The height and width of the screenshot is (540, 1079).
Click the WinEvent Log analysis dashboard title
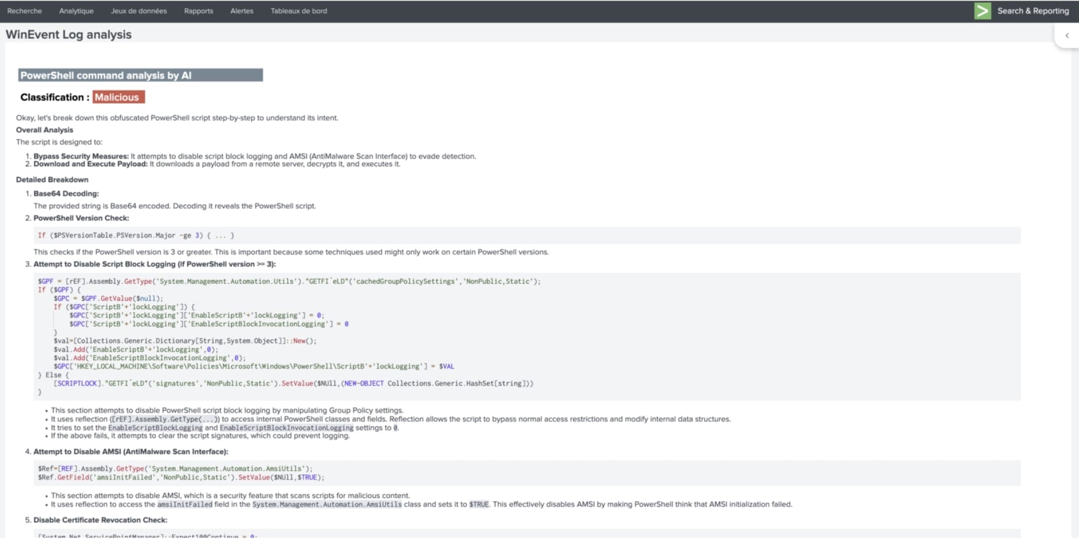69,35
